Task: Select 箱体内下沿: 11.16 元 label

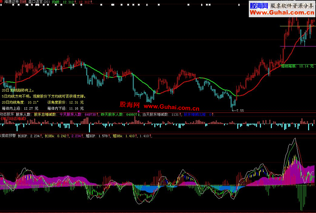Action: point(65,108)
